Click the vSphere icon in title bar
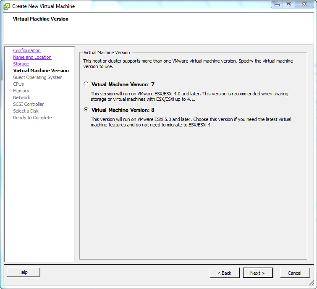Screen dimensions: 317x289 (6, 6)
